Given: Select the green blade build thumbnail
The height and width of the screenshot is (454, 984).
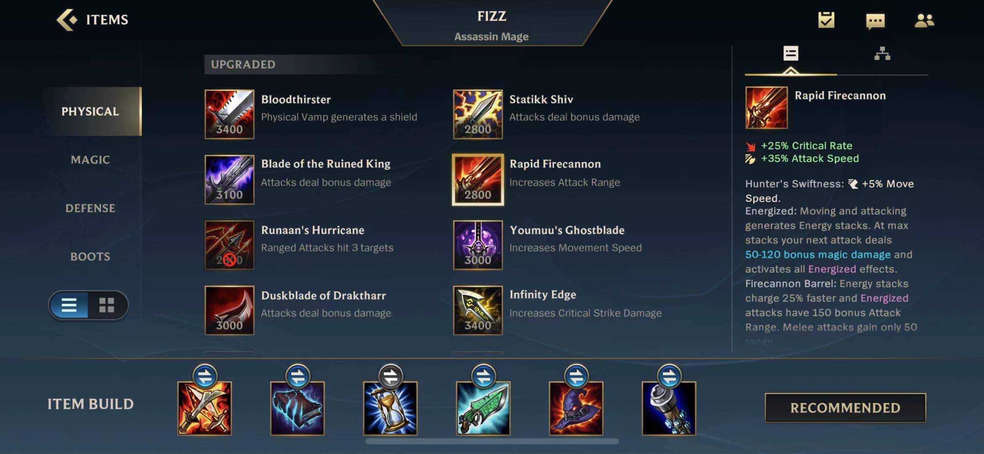Looking at the screenshot, I should pos(483,408).
